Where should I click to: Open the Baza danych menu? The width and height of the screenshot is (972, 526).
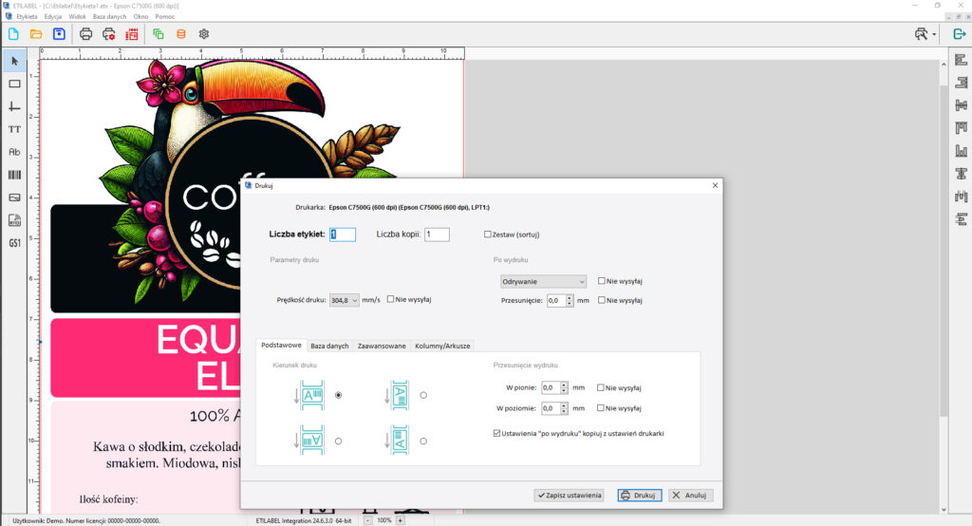(x=110, y=17)
